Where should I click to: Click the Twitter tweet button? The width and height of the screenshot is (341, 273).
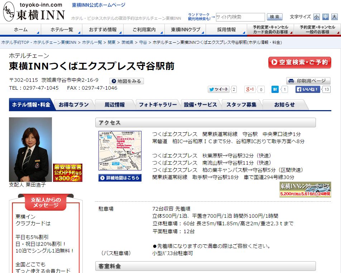click(218, 89)
